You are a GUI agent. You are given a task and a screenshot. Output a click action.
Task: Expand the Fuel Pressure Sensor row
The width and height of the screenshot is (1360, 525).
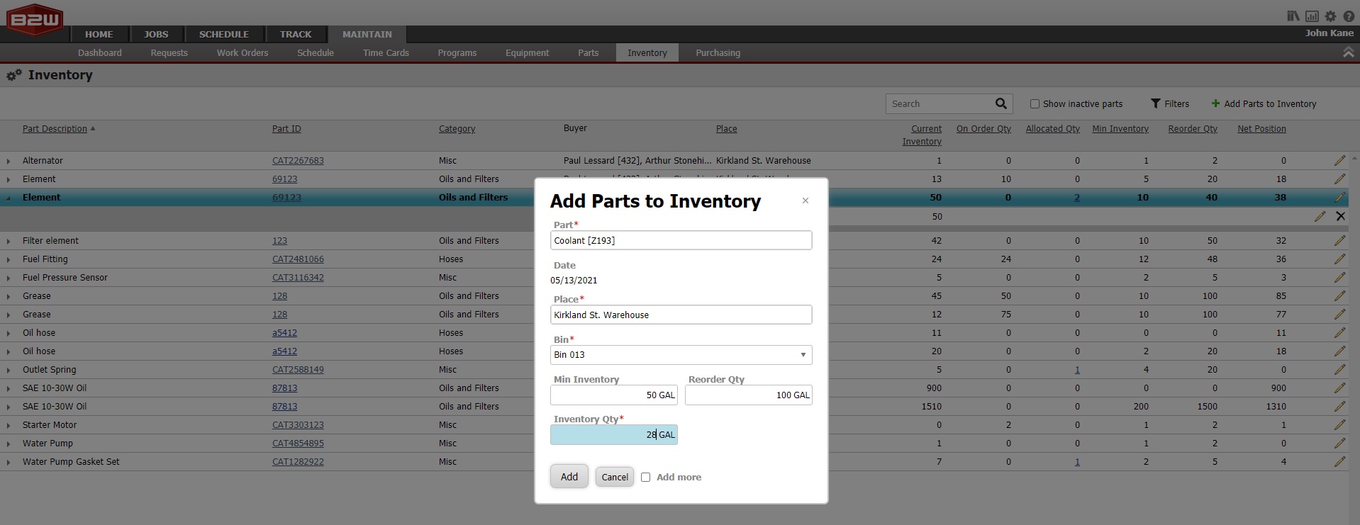(x=9, y=278)
